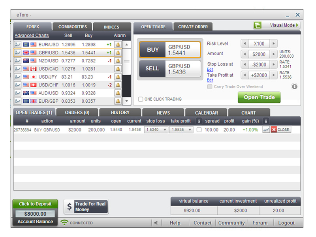Image resolution: width=316 pixels, height=237 pixels.
Task: Open the Create Order tab
Action: 193,26
